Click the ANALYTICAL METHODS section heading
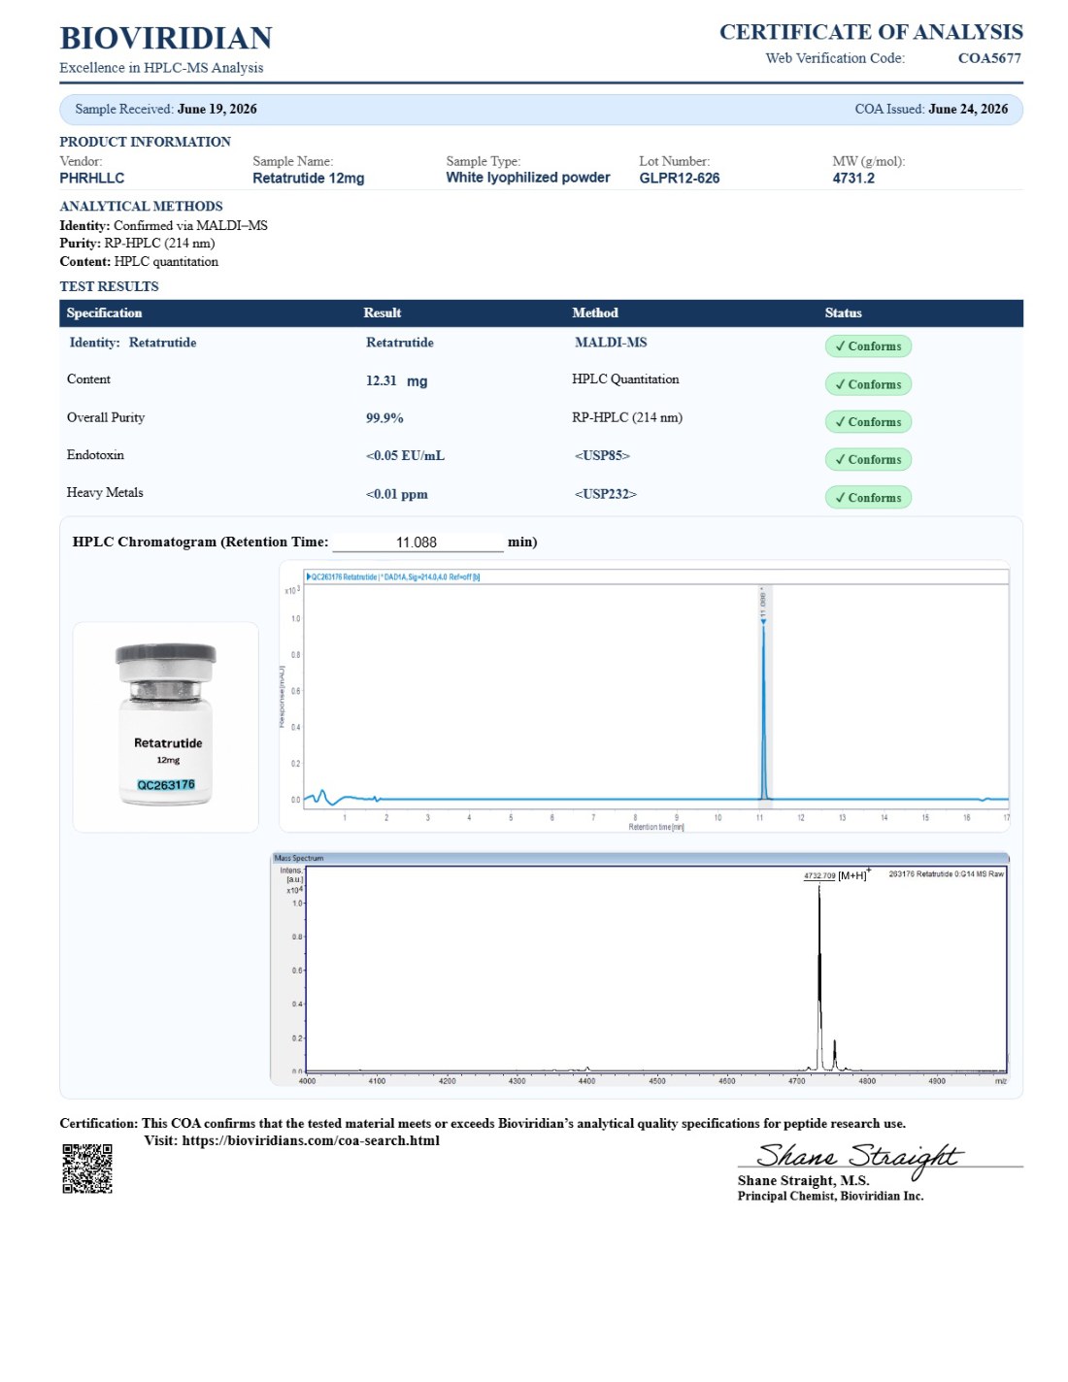This screenshot has height=1382, width=1068. tap(141, 207)
